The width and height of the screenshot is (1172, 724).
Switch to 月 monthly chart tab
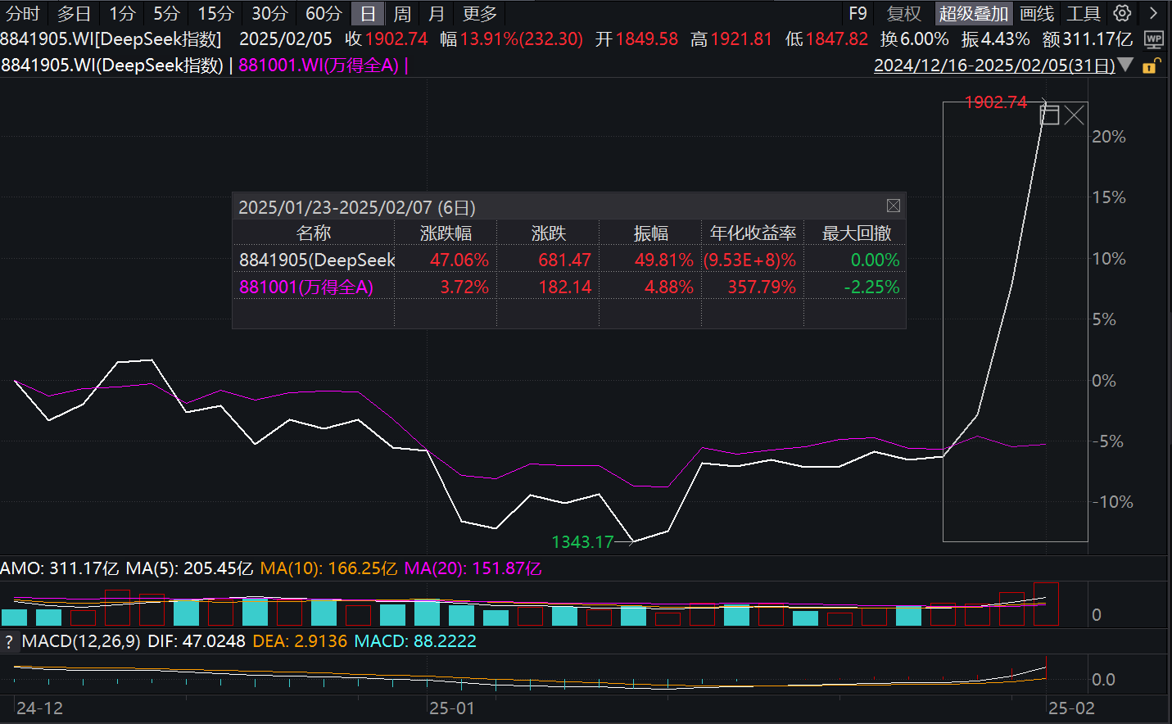tap(435, 12)
